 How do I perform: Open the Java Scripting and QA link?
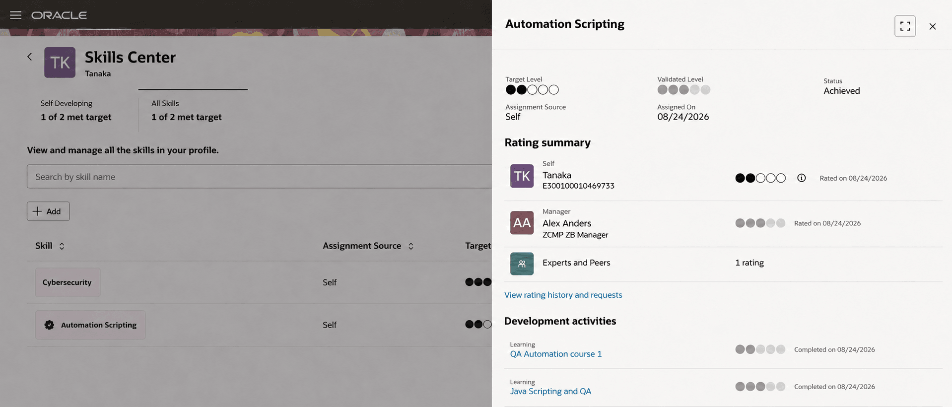tap(550, 391)
